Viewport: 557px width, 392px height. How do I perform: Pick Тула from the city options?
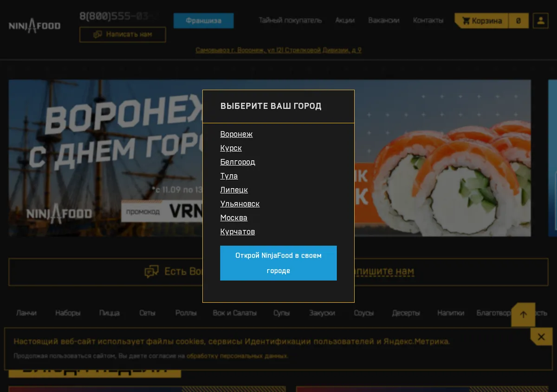[229, 176]
